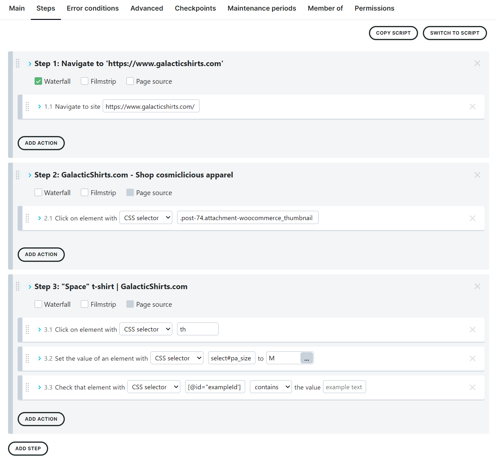Toggle Page source checkbox in Step 3
The width and height of the screenshot is (496, 464).
coord(130,304)
